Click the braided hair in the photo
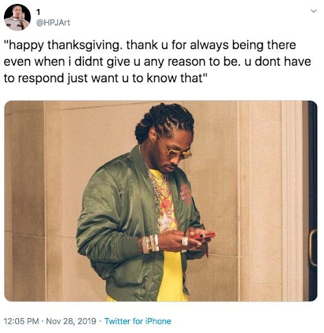This screenshot has width=324, height=333. click(x=165, y=120)
